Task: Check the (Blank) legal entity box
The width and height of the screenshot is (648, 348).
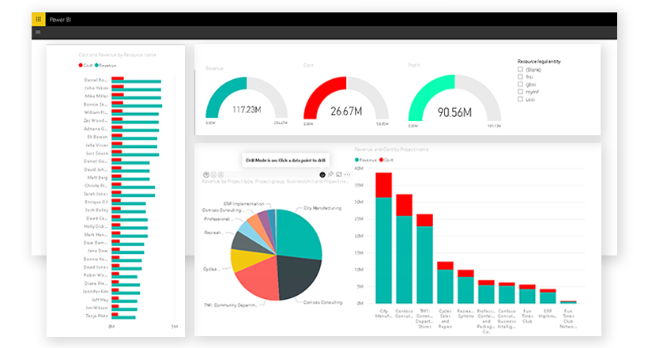Action: tap(520, 70)
